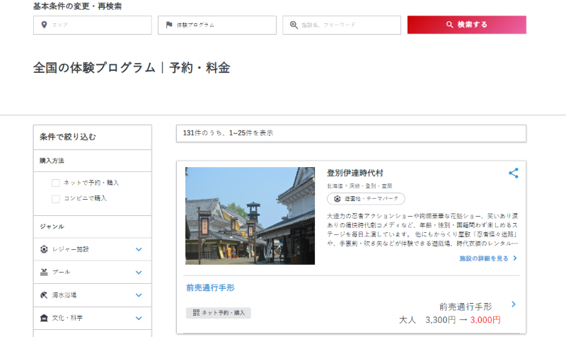The height and width of the screenshot is (337, 566).
Task: Expand the プール genre chevron
Action: [x=139, y=272]
